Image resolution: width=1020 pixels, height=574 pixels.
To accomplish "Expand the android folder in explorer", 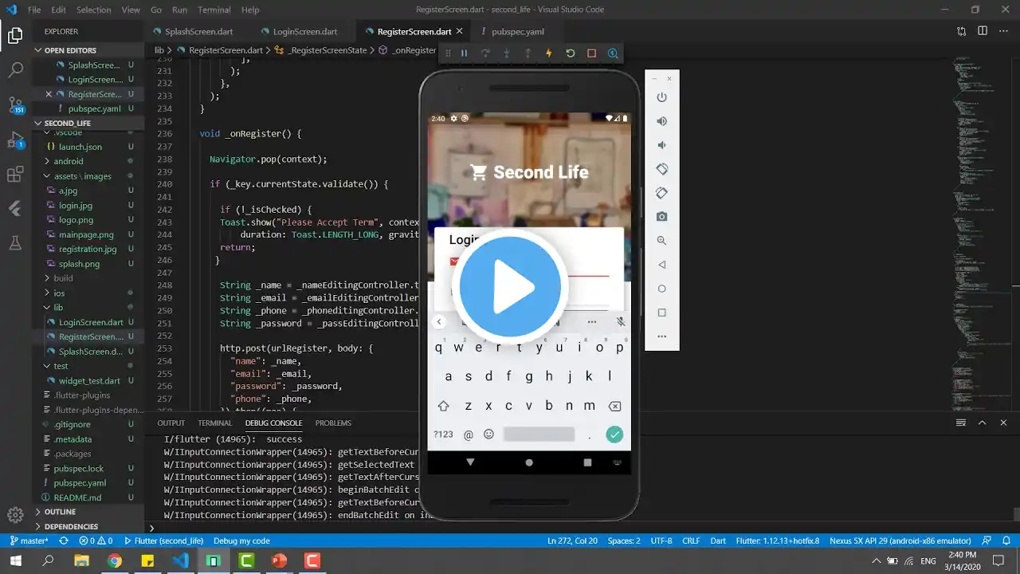I will coord(68,161).
